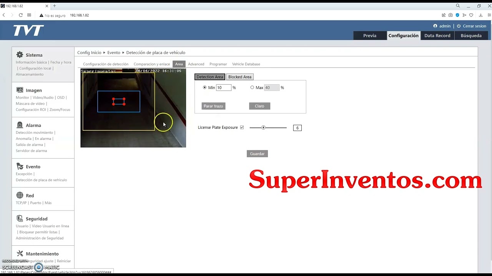Open the Previa tab
Viewport: 492px width, 276px height.
click(x=370, y=36)
